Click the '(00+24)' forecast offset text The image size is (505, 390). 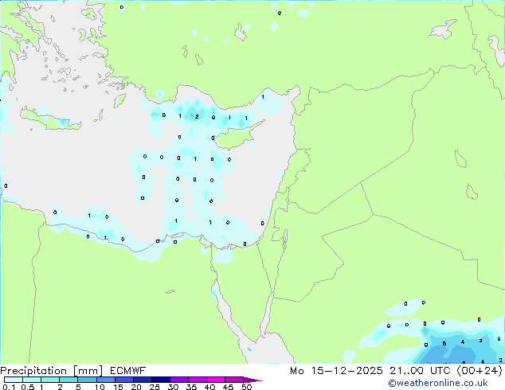480,371
